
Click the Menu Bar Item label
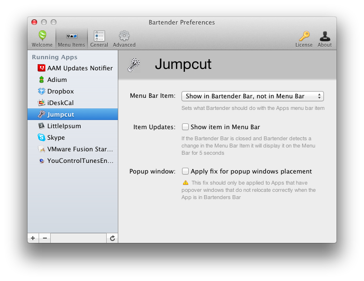153,96
